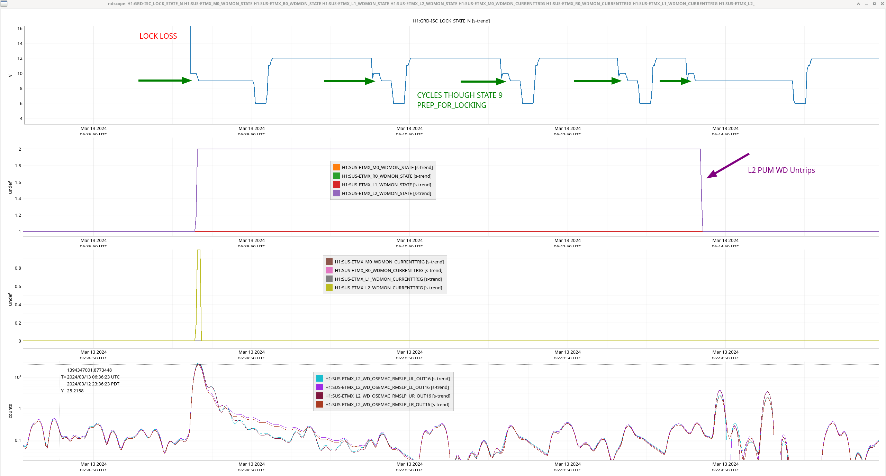This screenshot has width=886, height=476.
Task: Toggle the H1:SUS-ETMX_R0_WDMON_CURRENTTRIG legend label
Action: click(388, 270)
